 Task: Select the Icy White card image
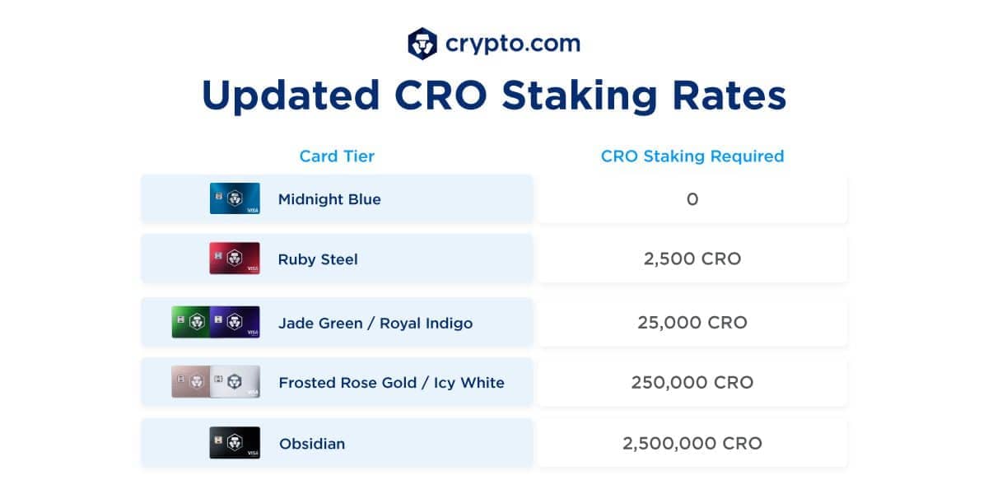(235, 381)
